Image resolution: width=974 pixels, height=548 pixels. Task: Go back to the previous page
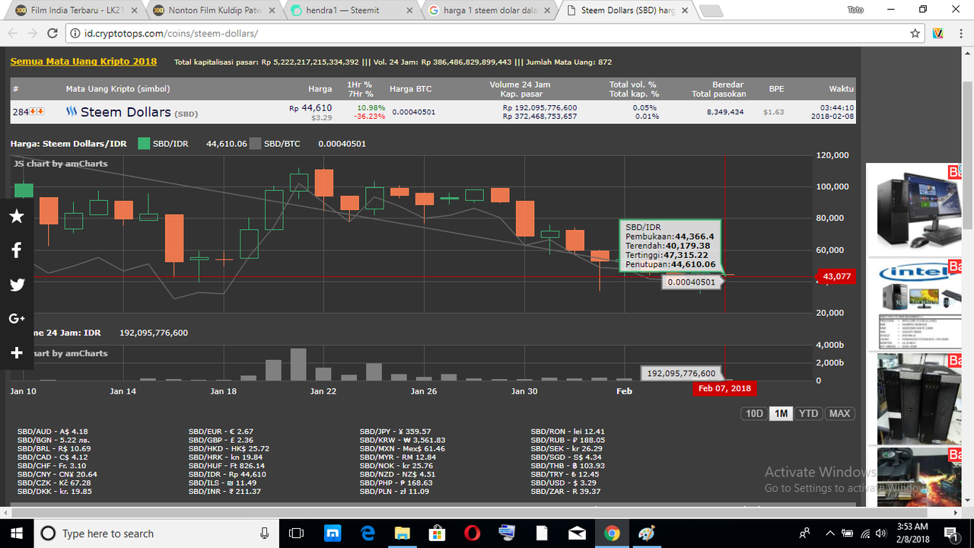click(13, 33)
